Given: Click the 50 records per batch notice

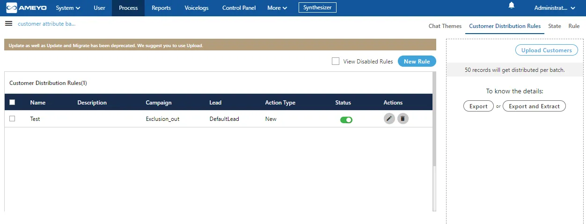Looking at the screenshot, I should coord(515,70).
